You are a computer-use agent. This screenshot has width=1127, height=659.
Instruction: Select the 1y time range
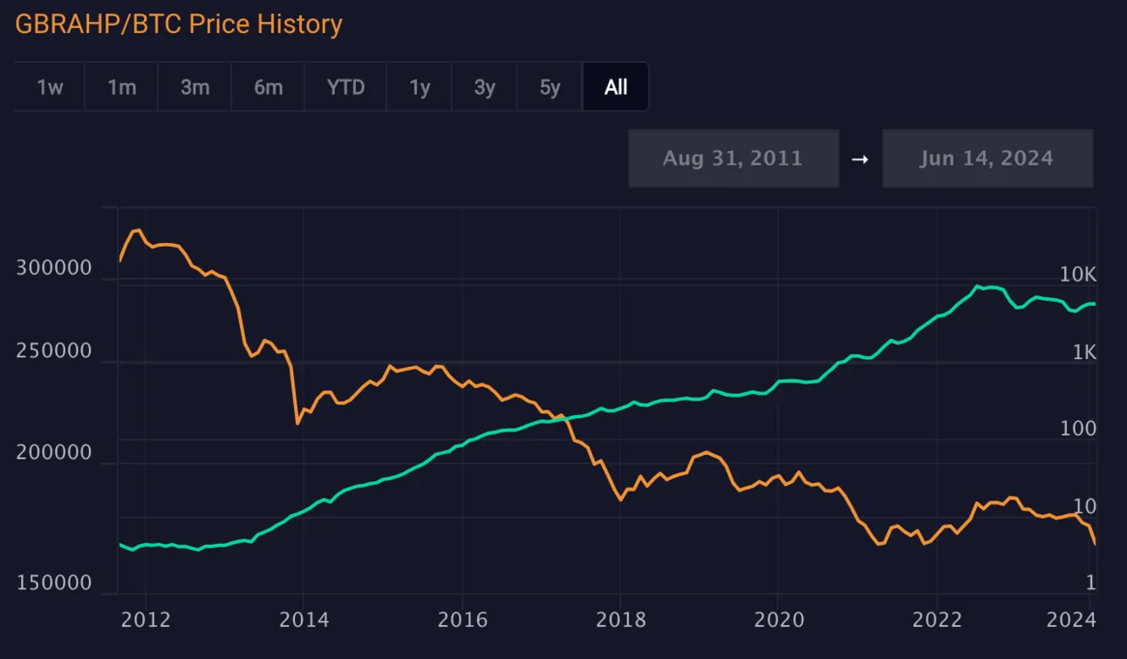tap(420, 87)
